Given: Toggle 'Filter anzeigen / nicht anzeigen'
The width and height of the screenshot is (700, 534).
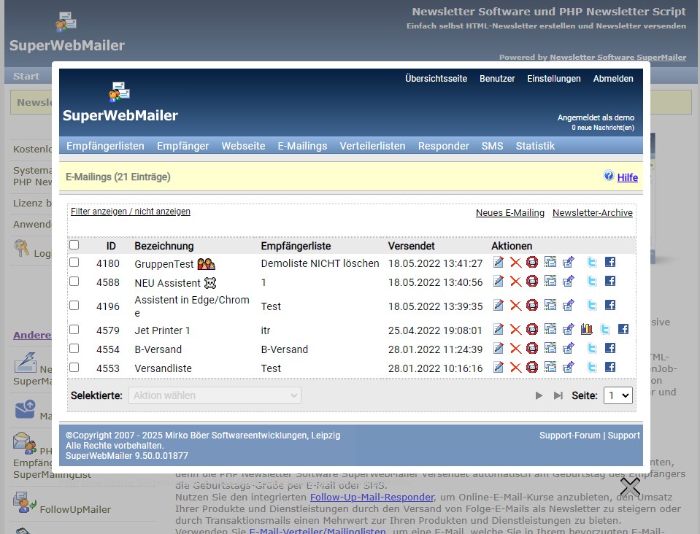Looking at the screenshot, I should (x=131, y=212).
